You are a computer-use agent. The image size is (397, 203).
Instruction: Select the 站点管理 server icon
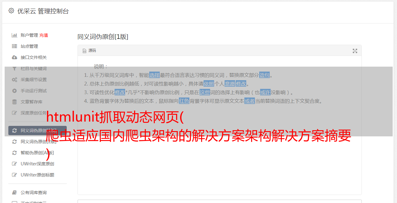pyautogui.click(x=14, y=46)
